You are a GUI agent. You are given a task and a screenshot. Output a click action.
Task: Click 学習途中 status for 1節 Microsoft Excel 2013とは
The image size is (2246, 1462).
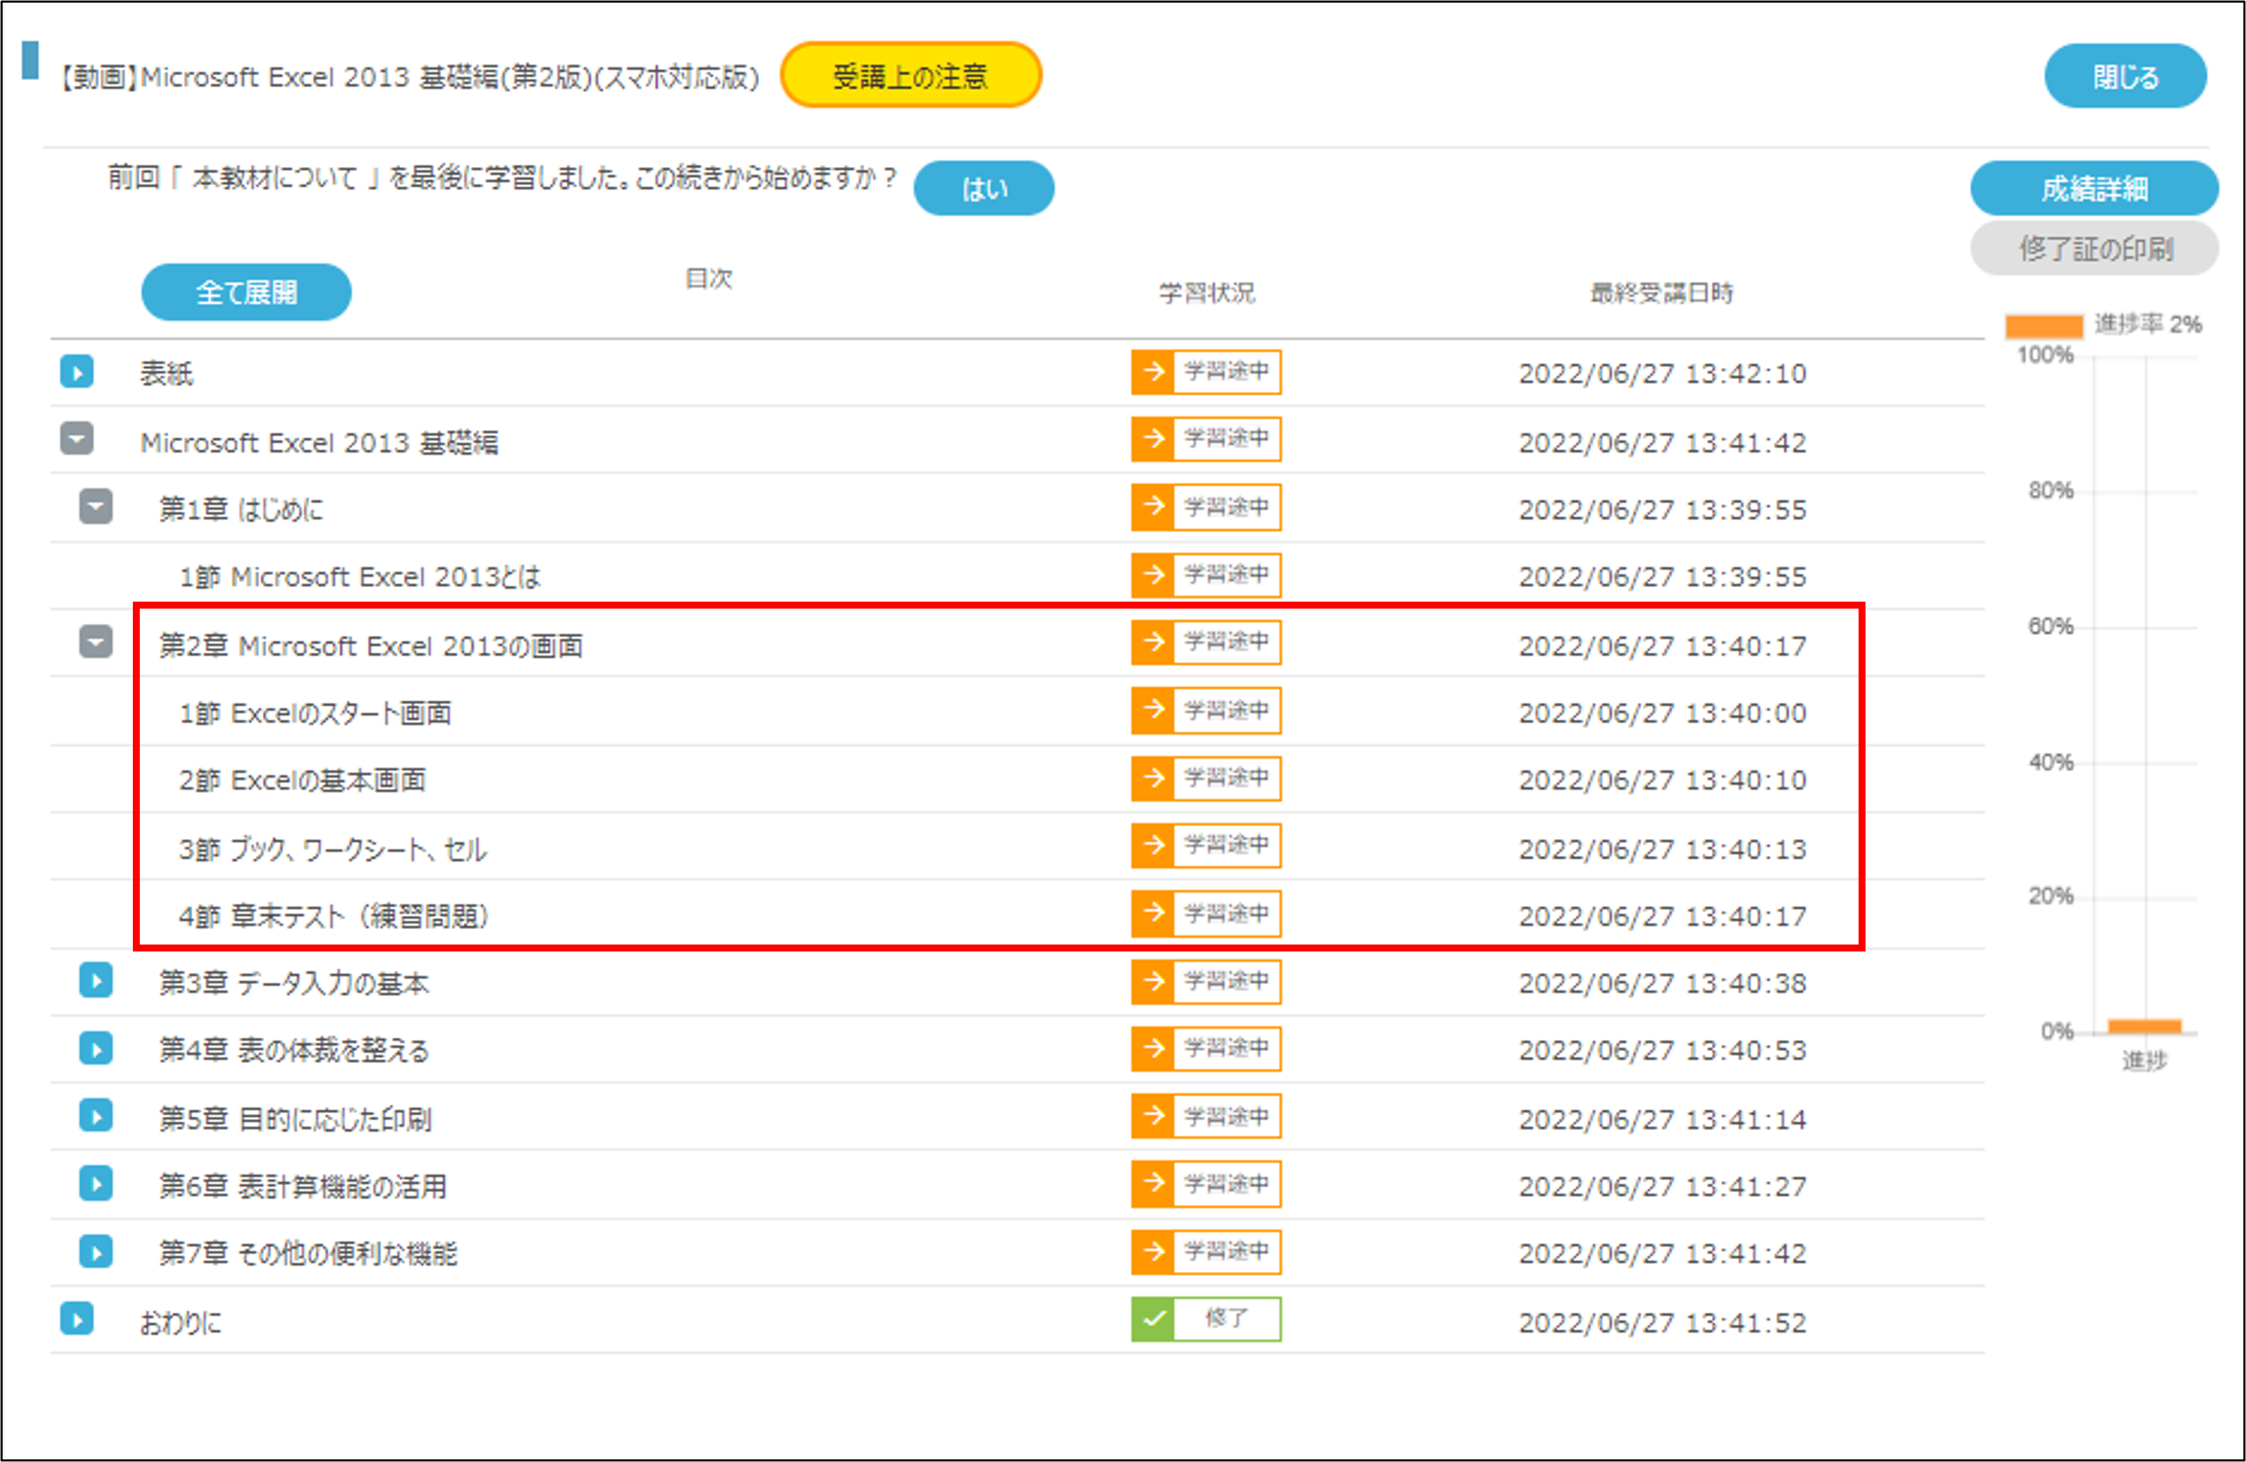point(1206,576)
